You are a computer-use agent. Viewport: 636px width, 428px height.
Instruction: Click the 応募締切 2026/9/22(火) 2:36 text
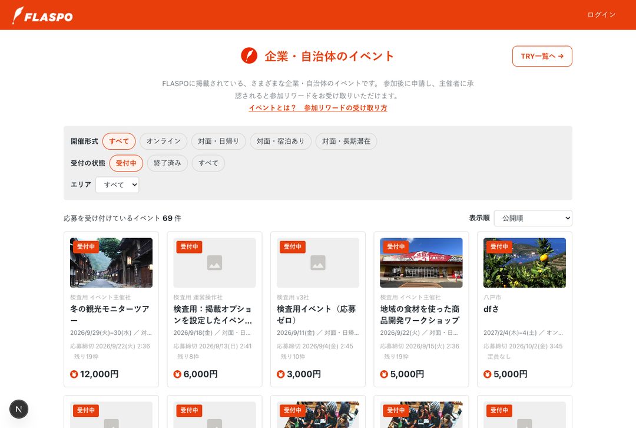[110, 347]
